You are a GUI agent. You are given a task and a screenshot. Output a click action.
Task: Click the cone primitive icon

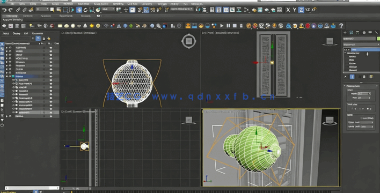click(85, 26)
